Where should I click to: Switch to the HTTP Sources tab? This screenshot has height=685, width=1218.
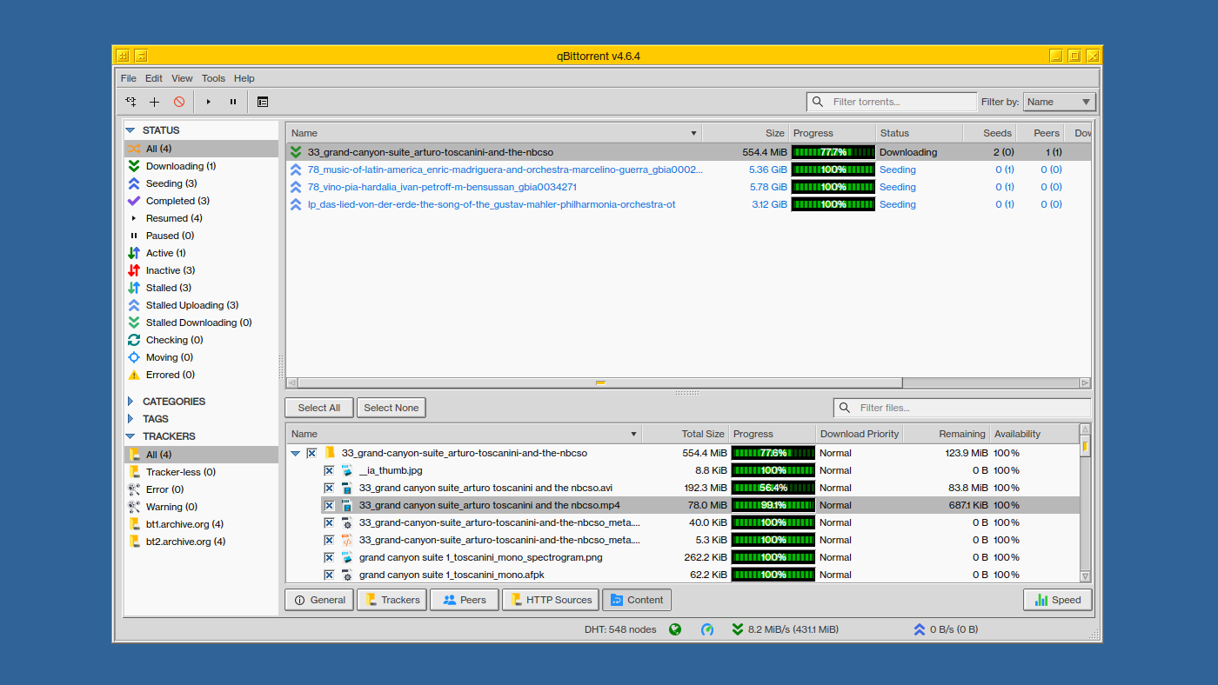pyautogui.click(x=551, y=600)
